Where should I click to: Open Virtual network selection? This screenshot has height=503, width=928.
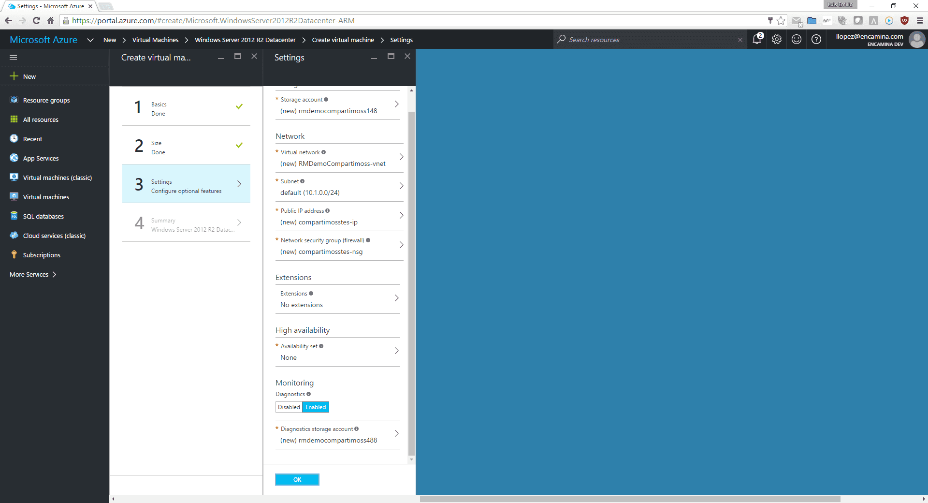339,158
